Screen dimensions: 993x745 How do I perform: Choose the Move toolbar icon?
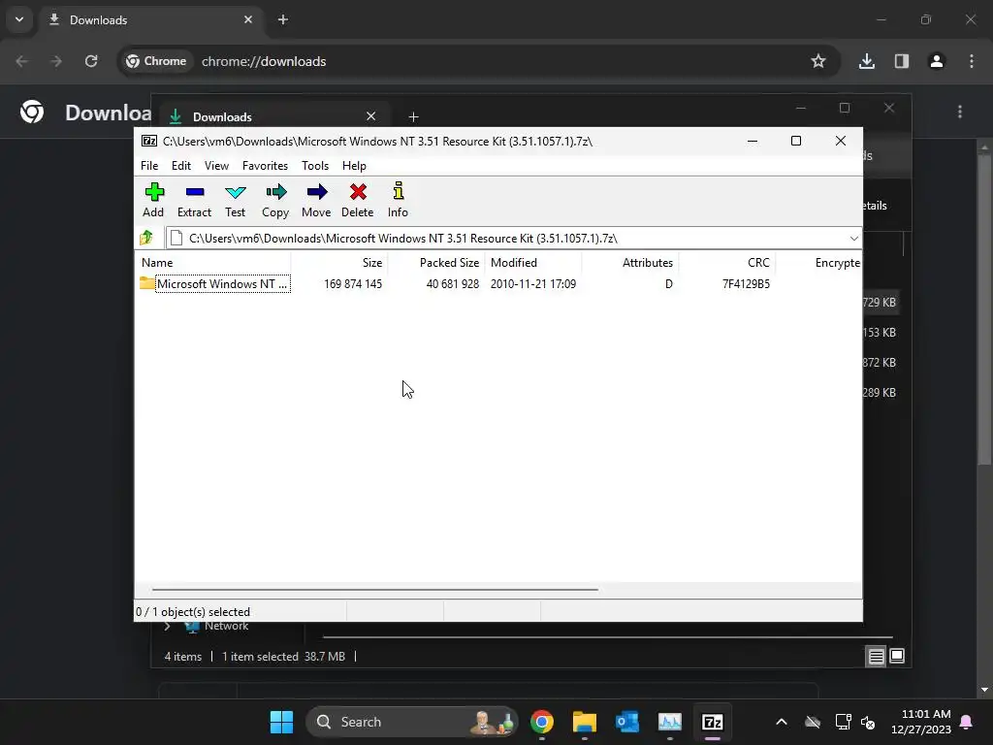tap(316, 200)
